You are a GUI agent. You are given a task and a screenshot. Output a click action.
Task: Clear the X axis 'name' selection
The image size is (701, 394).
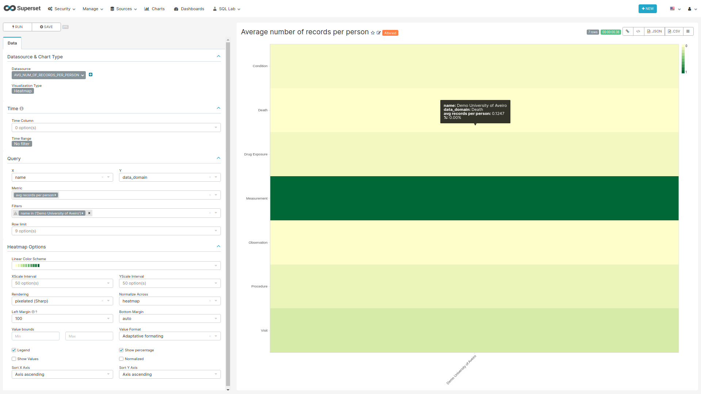coord(102,177)
